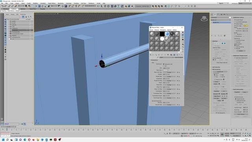Click Get Material in Material Editor

coord(150,55)
